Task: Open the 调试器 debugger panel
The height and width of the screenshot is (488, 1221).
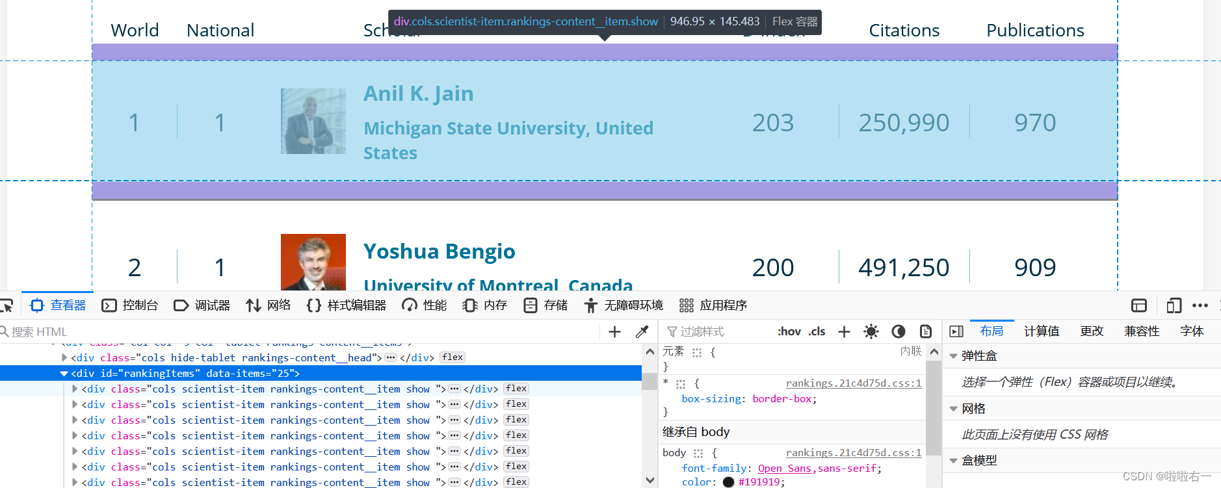Action: (202, 305)
